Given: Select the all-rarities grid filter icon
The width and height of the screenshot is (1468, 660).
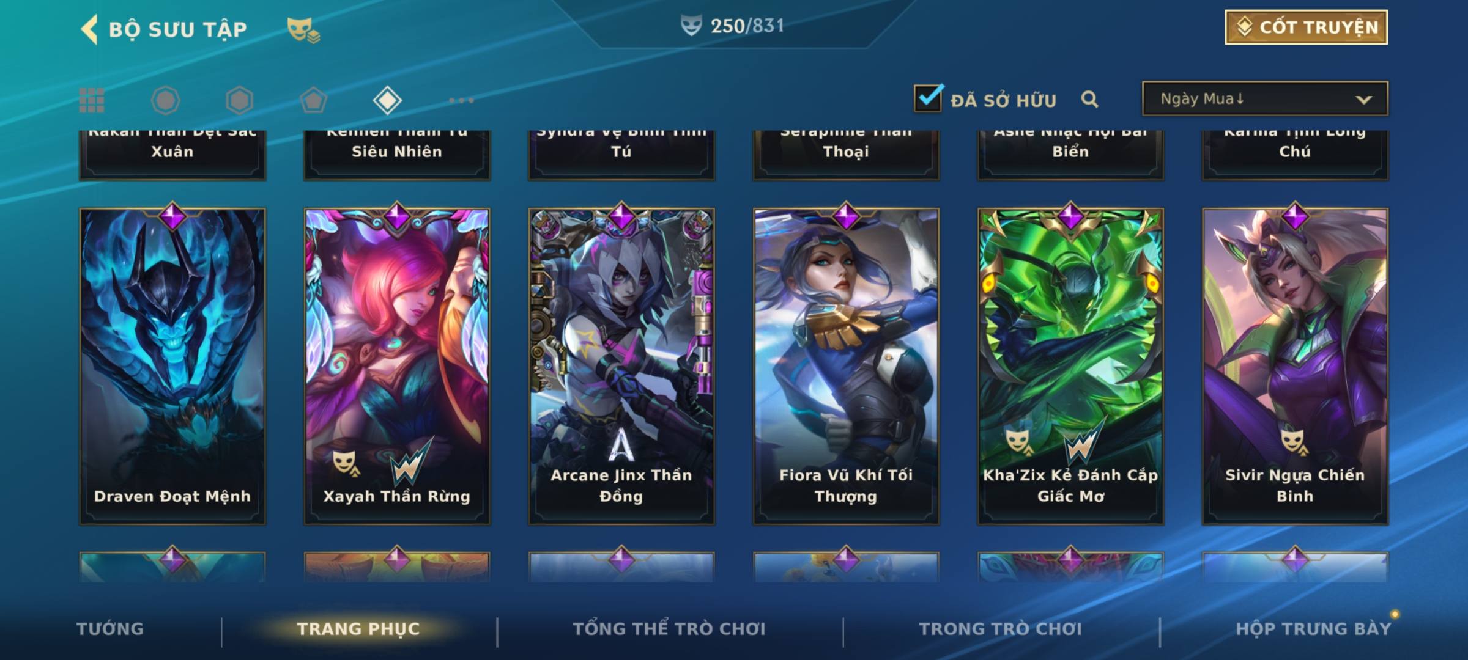Looking at the screenshot, I should pos(92,100).
